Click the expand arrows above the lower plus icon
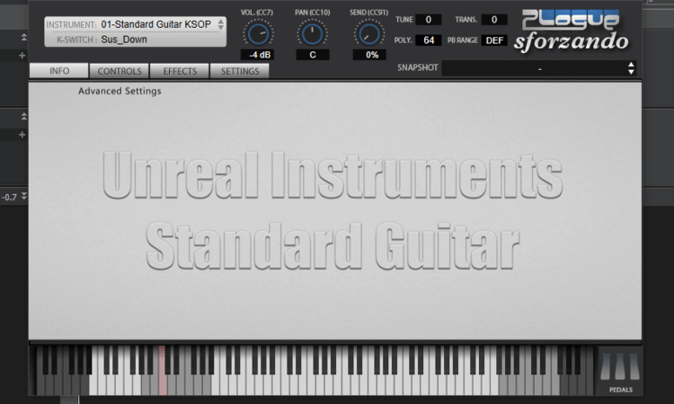The image size is (674, 404). pos(24,117)
